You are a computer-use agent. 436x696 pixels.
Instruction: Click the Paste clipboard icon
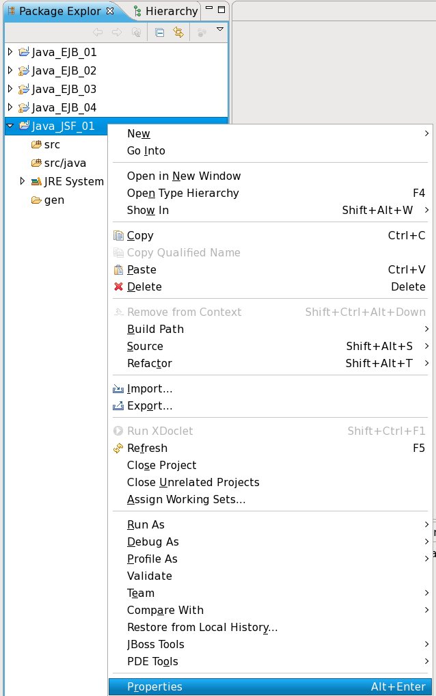pos(118,270)
